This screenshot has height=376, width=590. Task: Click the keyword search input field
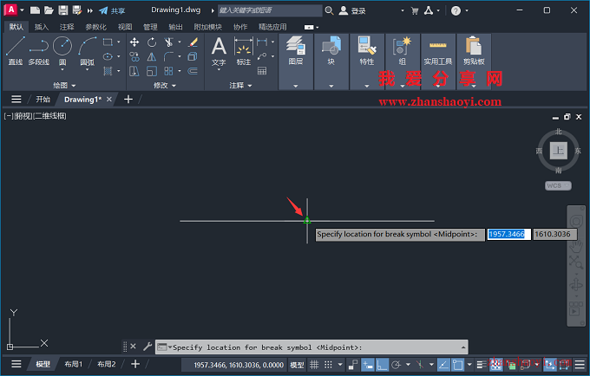(270, 10)
